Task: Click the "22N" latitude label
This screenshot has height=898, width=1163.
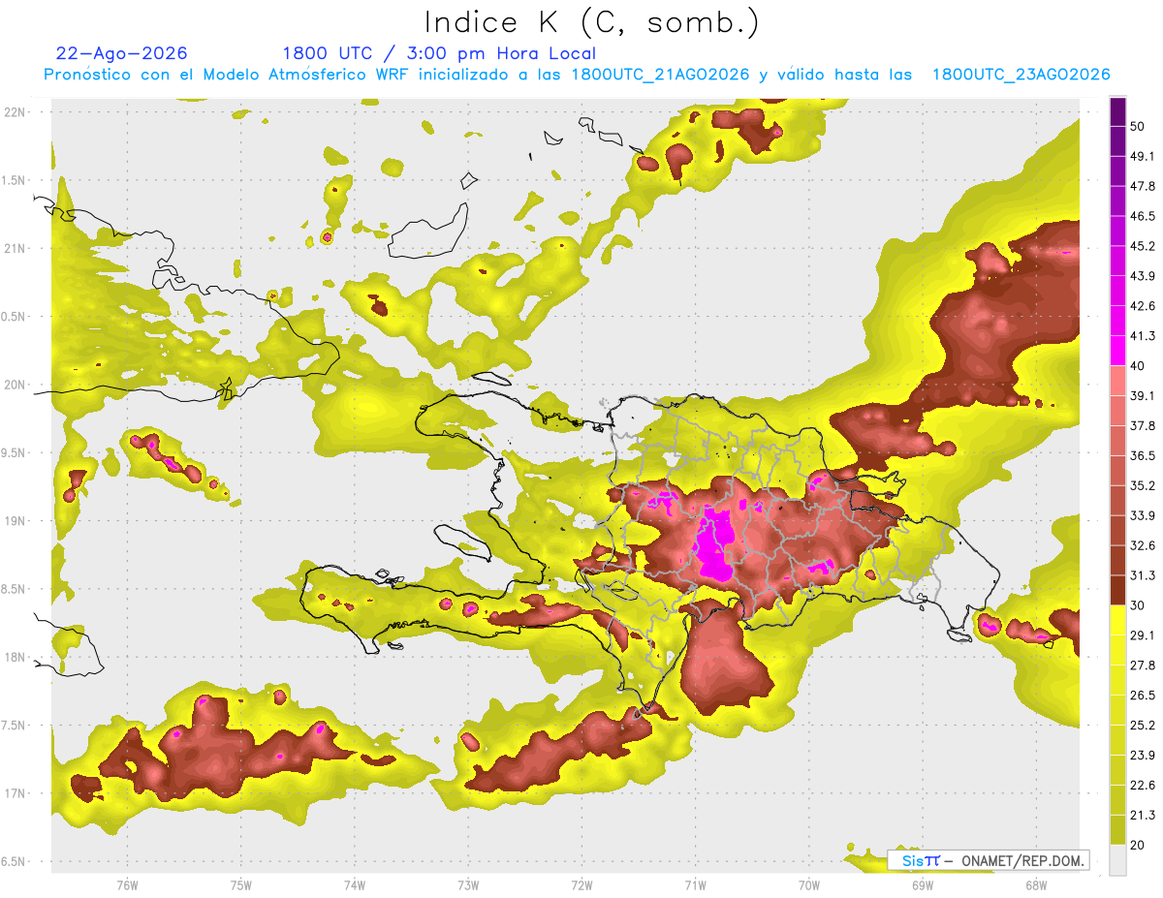Action: coord(16,111)
